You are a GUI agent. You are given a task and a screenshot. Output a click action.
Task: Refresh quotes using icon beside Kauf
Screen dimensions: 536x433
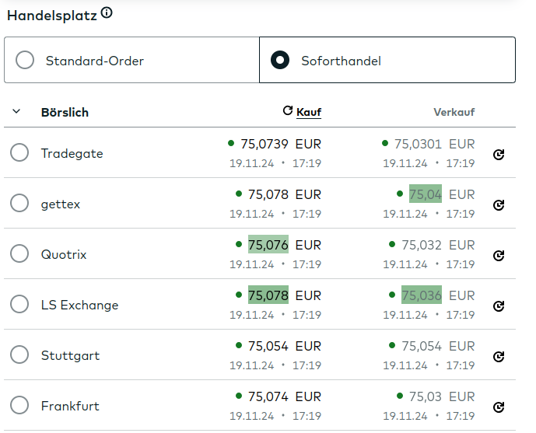(288, 111)
